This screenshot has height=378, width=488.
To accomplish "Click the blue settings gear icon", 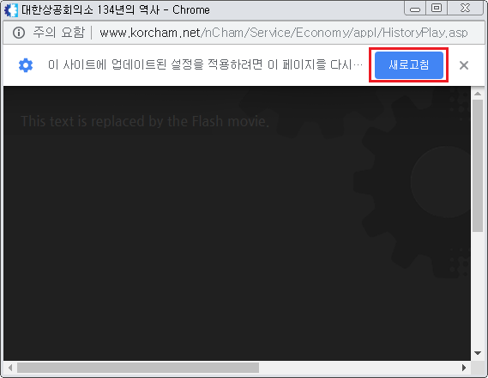I will point(26,65).
